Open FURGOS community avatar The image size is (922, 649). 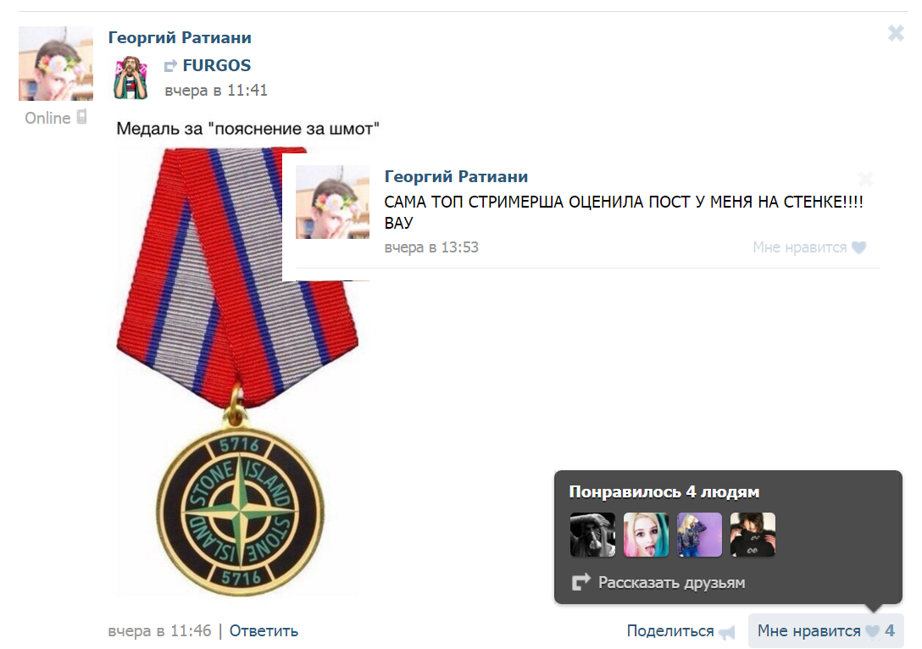[130, 77]
